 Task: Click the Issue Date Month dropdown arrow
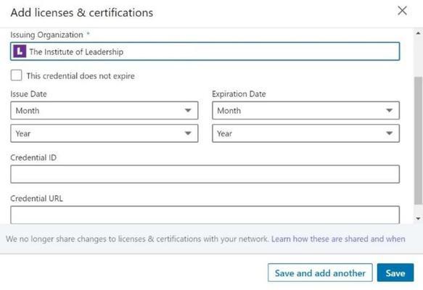pos(188,110)
